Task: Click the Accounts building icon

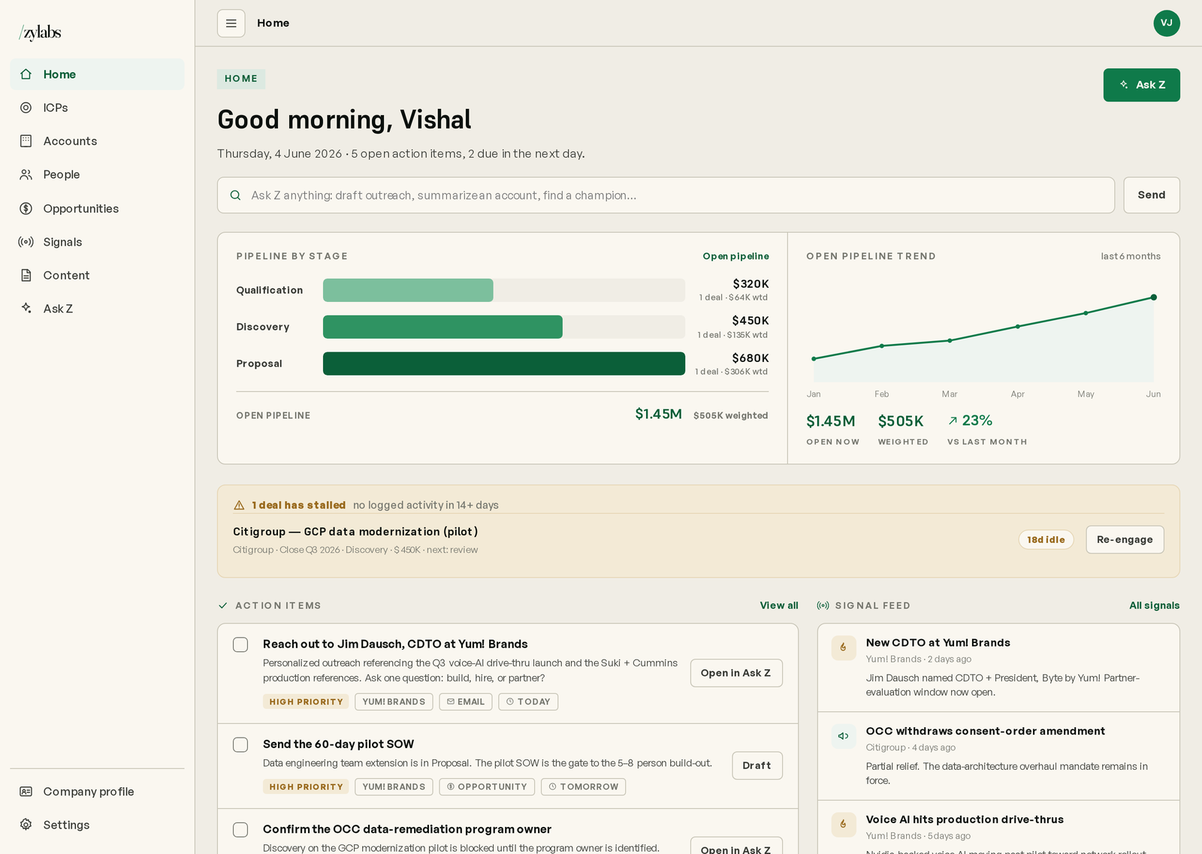Action: point(26,141)
